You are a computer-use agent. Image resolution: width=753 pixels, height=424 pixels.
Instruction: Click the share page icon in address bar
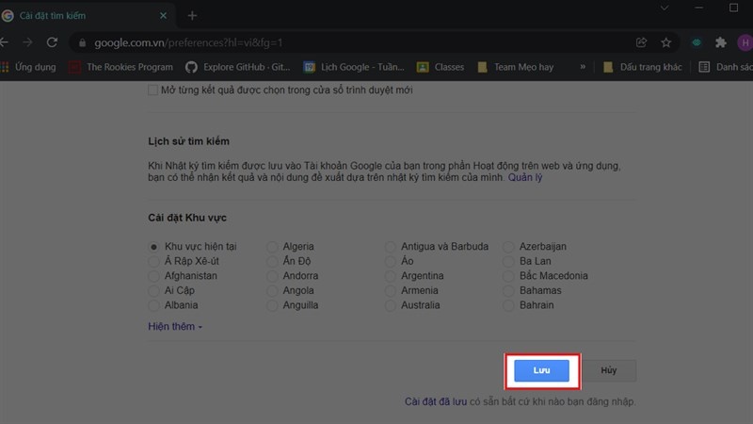click(x=642, y=42)
